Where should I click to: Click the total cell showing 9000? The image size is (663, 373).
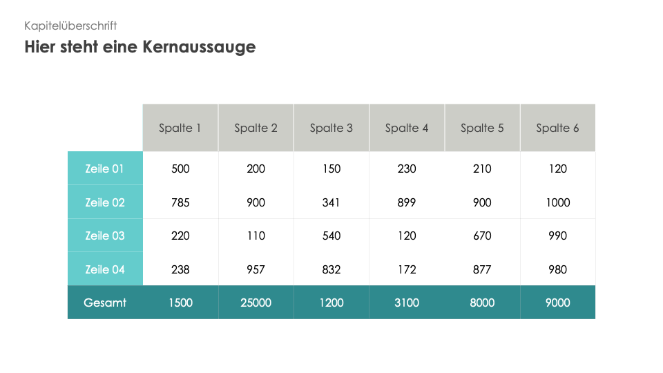[558, 303]
